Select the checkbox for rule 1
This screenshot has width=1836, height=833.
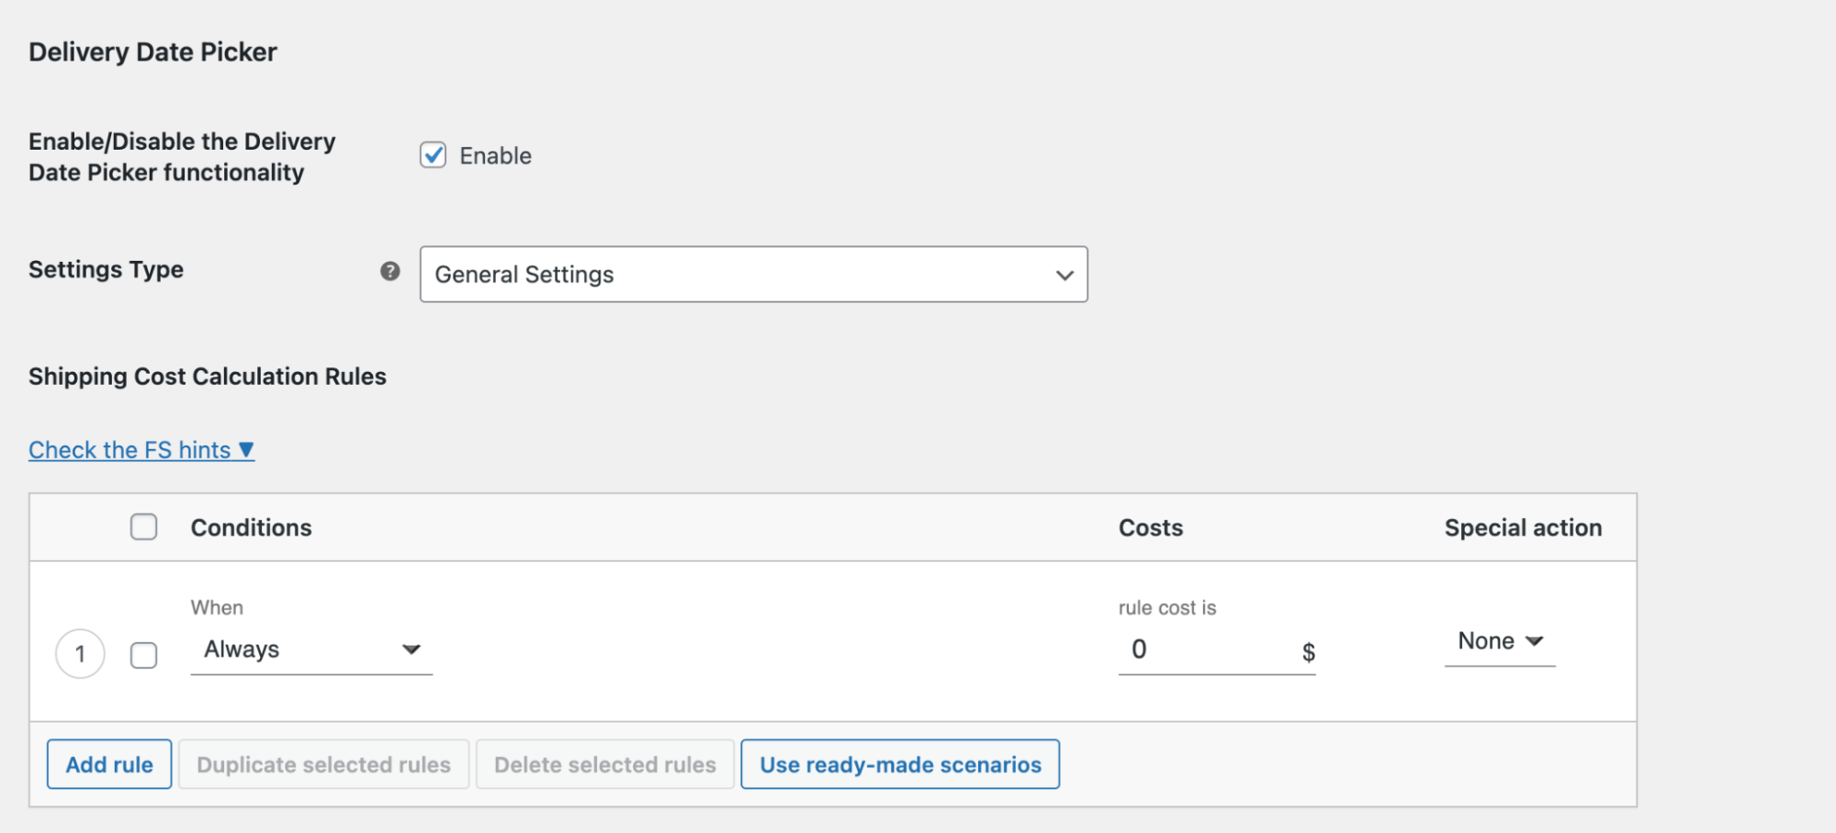click(143, 653)
